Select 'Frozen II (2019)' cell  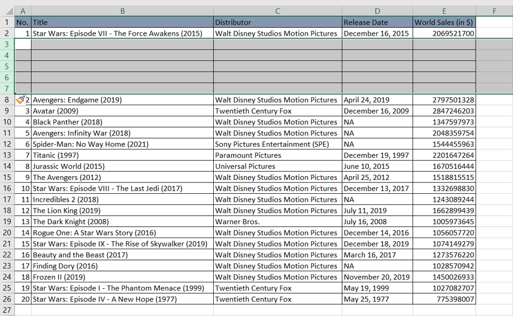tap(122, 277)
